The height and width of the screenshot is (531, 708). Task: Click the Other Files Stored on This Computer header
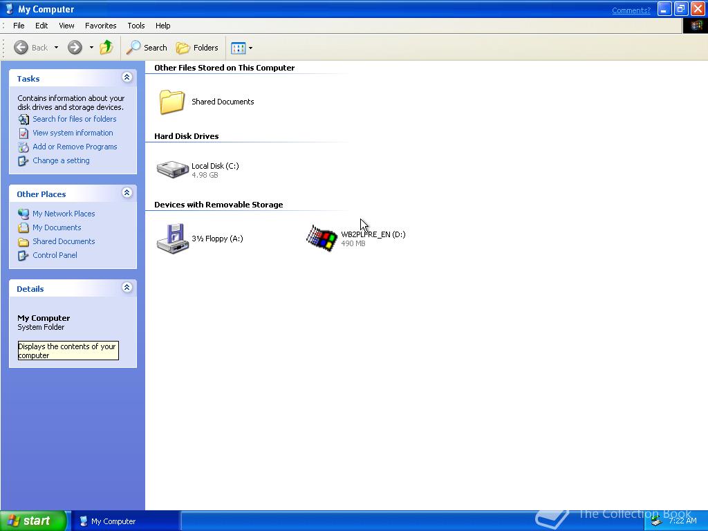click(x=225, y=68)
